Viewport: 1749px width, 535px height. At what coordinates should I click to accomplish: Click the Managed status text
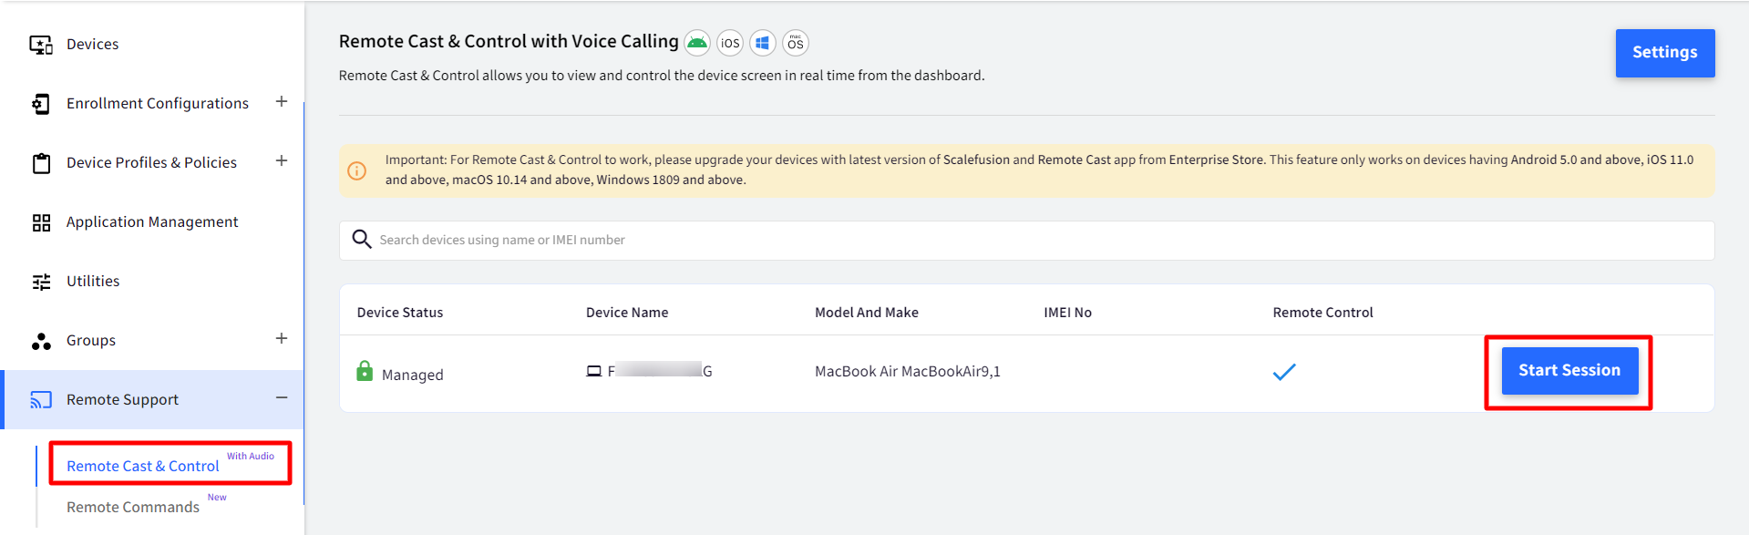click(x=413, y=375)
